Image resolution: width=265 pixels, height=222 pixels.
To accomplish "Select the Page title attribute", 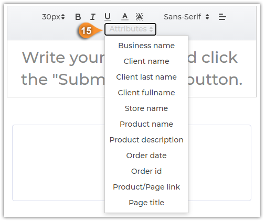I will pyautogui.click(x=146, y=203).
